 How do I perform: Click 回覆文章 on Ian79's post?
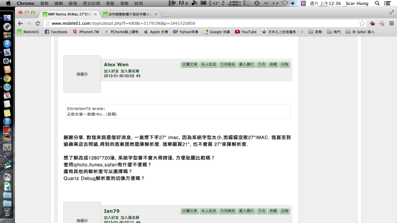(x=190, y=211)
